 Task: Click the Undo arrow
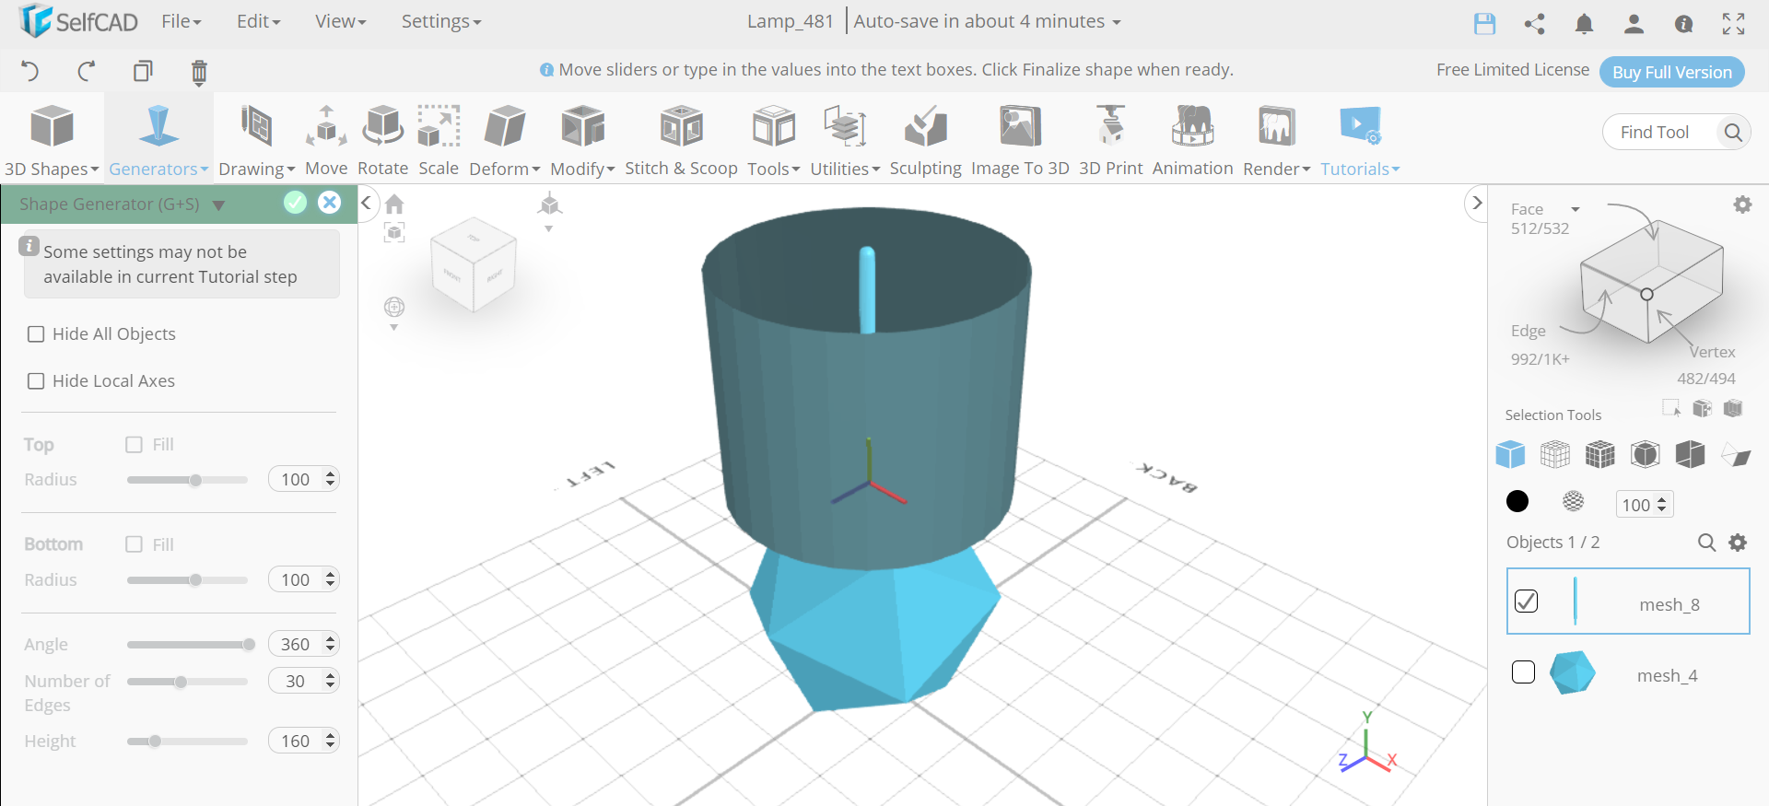29,71
